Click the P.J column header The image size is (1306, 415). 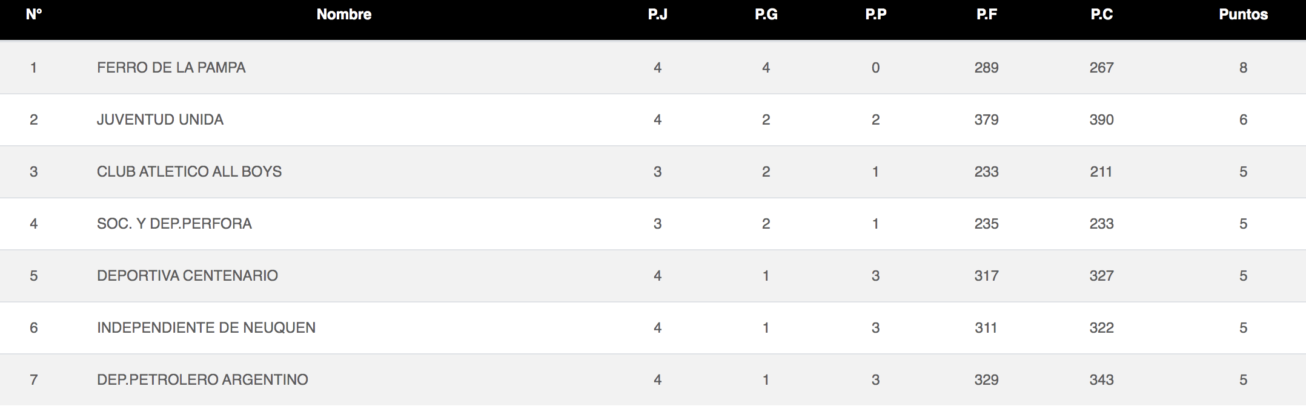[657, 15]
